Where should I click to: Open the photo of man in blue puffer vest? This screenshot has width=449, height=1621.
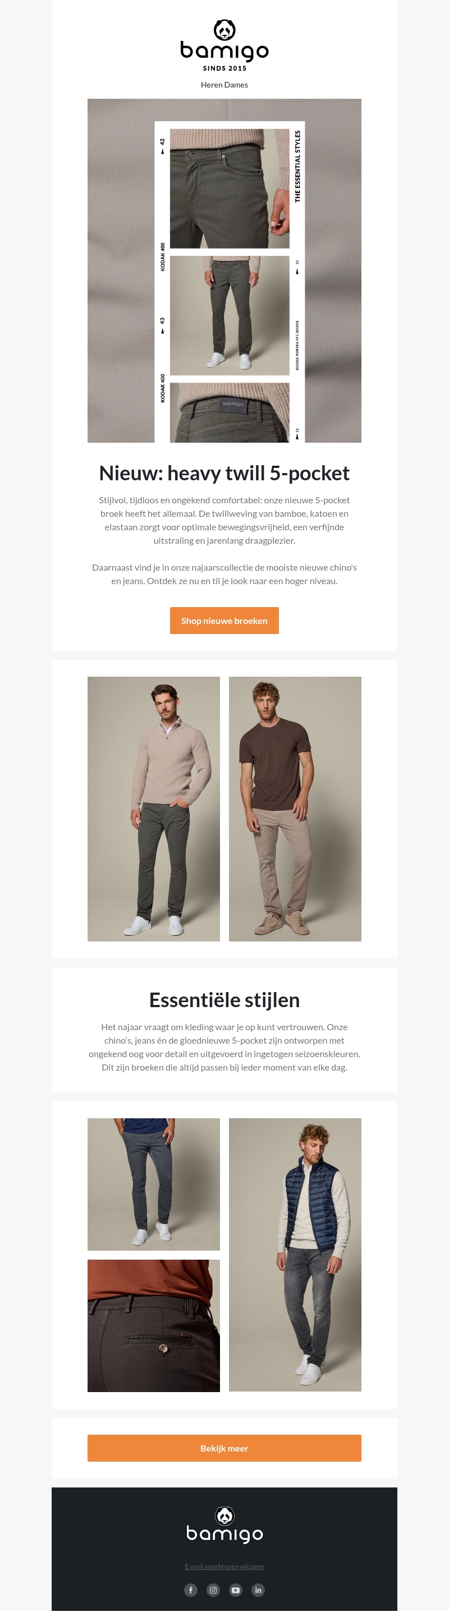[295, 1254]
